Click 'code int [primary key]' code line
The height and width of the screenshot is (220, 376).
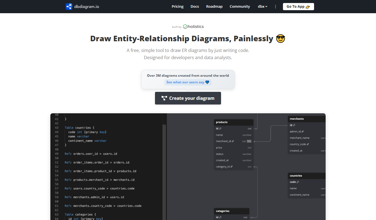tap(87, 132)
